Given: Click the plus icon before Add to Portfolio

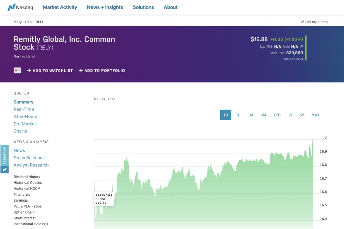Looking at the screenshot, I should (x=81, y=70).
